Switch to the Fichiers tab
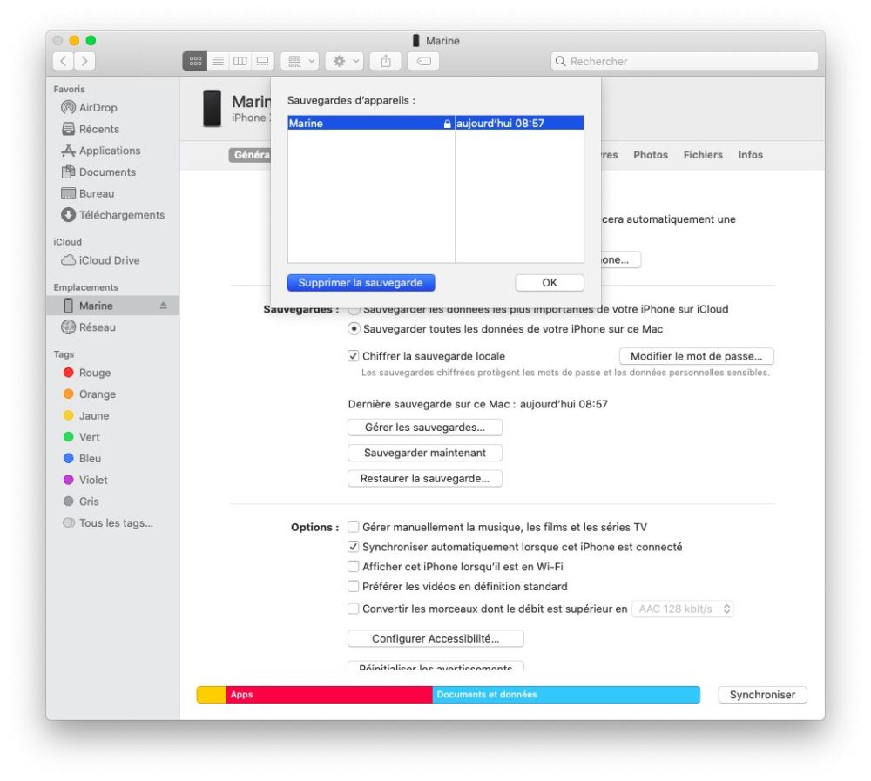Image resolution: width=871 pixels, height=781 pixels. click(x=703, y=155)
